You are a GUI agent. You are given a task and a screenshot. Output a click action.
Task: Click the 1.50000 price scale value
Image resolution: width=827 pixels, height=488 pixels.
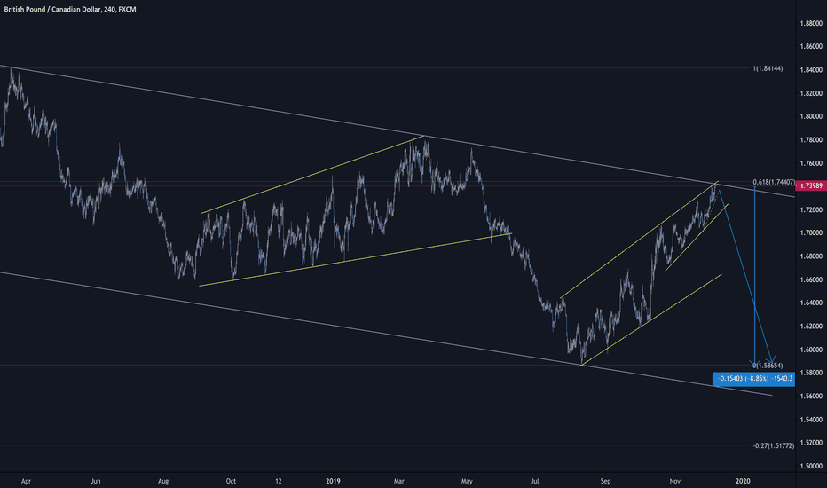(809, 466)
